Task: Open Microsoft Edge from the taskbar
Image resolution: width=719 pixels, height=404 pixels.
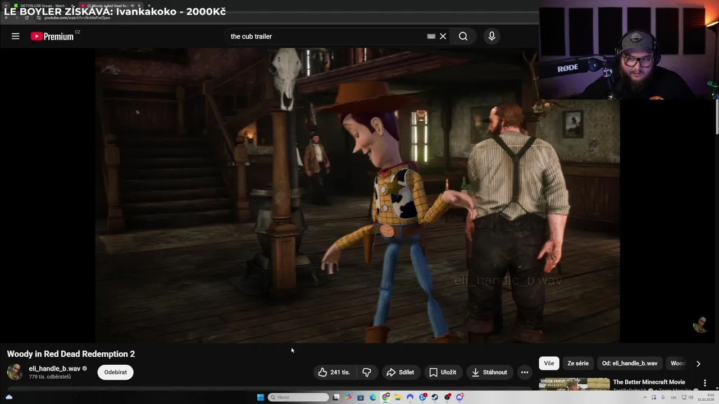Action: [x=373, y=397]
